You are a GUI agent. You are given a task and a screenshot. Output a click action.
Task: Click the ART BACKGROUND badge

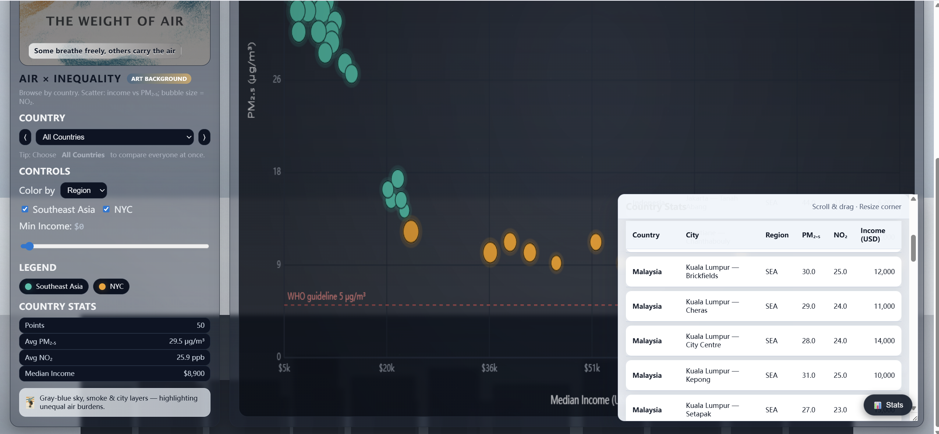(x=159, y=79)
